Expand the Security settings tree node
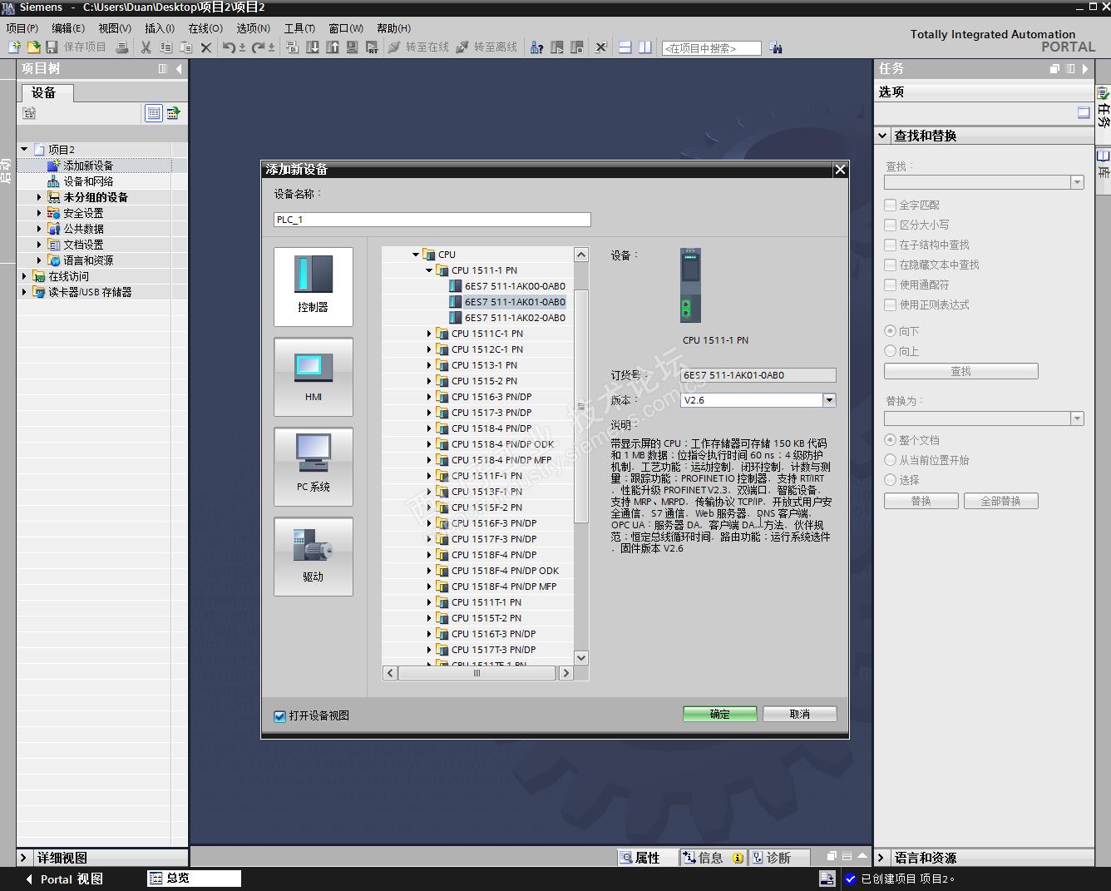1111x891 pixels. [39, 213]
